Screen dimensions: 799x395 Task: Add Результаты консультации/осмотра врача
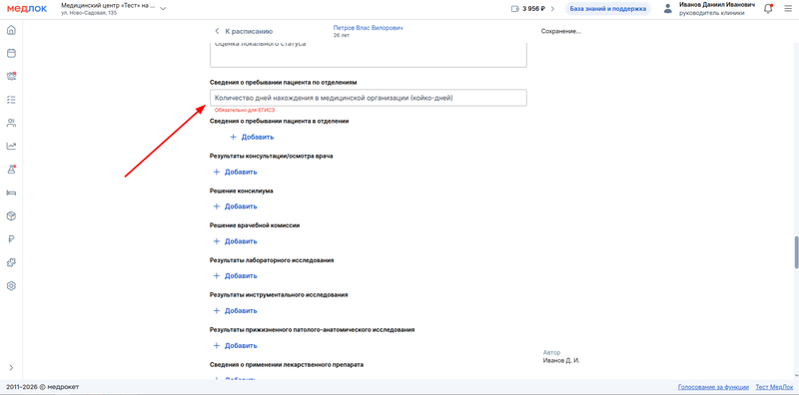(236, 172)
